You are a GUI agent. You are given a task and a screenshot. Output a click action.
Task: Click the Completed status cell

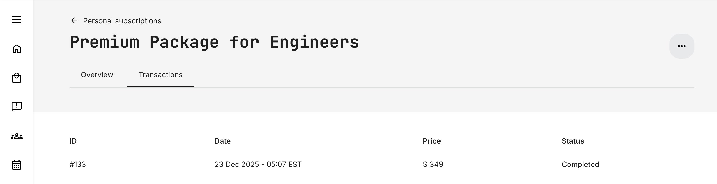580,164
